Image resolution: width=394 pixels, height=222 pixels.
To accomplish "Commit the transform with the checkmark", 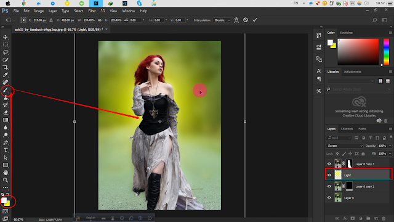I will coord(255,20).
